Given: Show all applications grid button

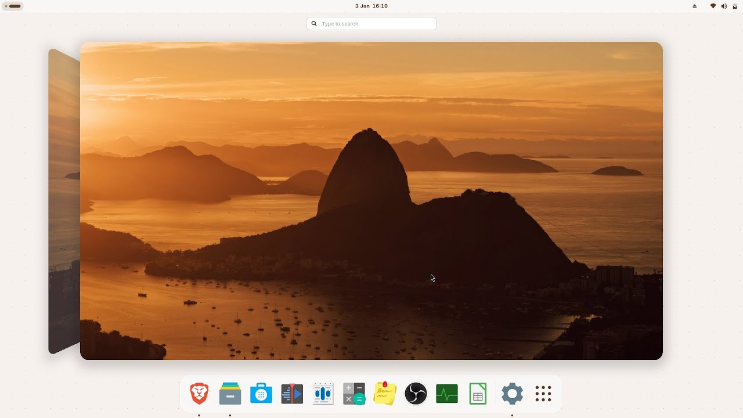Looking at the screenshot, I should click(543, 394).
